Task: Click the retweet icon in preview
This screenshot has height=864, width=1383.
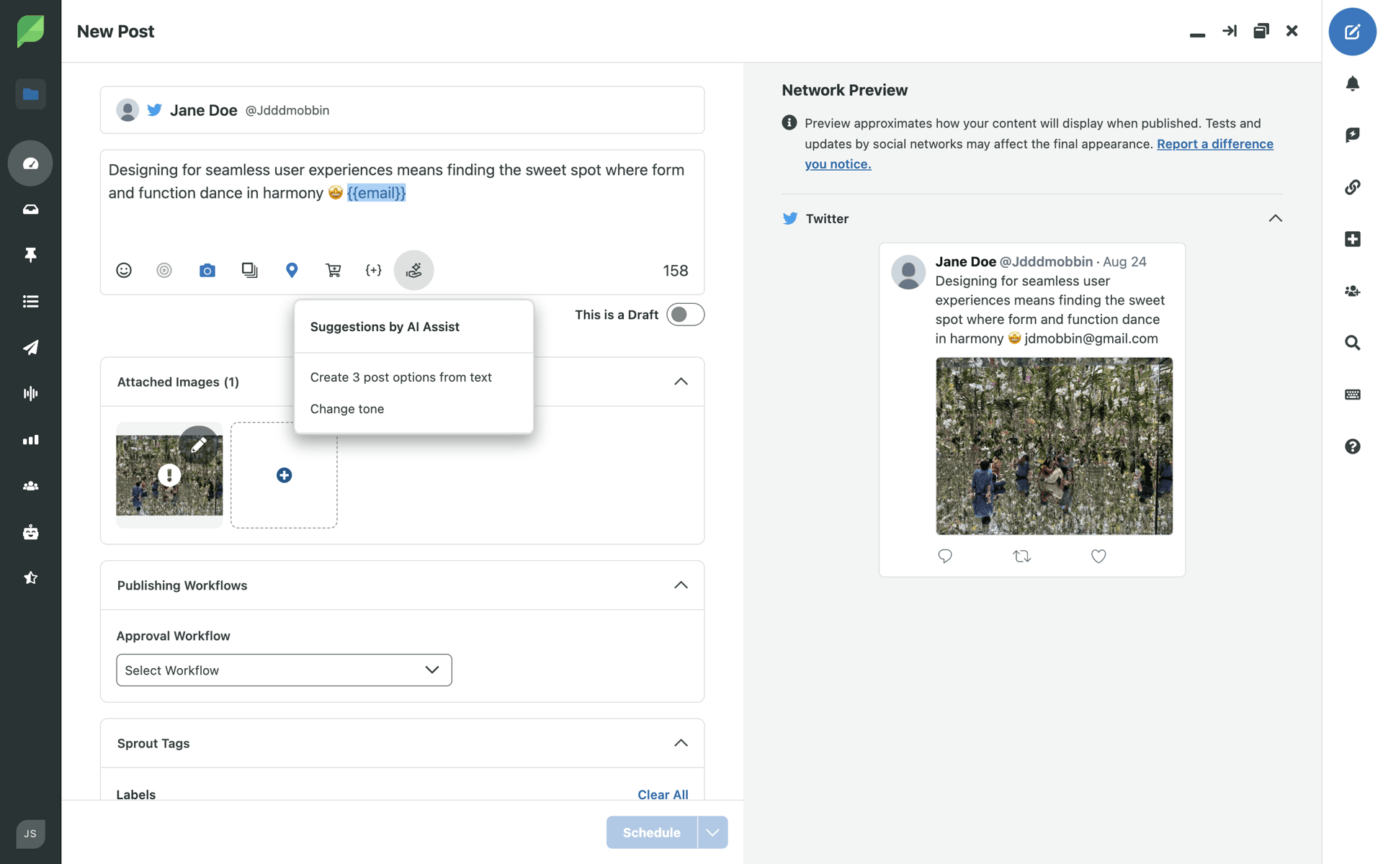Action: tap(1021, 556)
